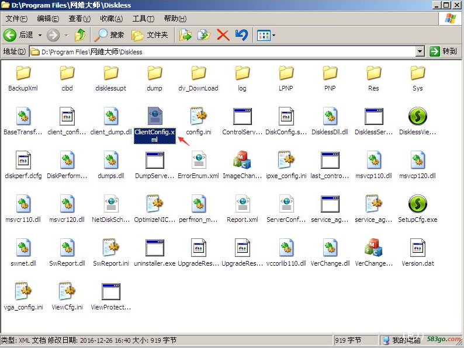
Task: Select the msvcp110.dll file
Action: [373, 165]
